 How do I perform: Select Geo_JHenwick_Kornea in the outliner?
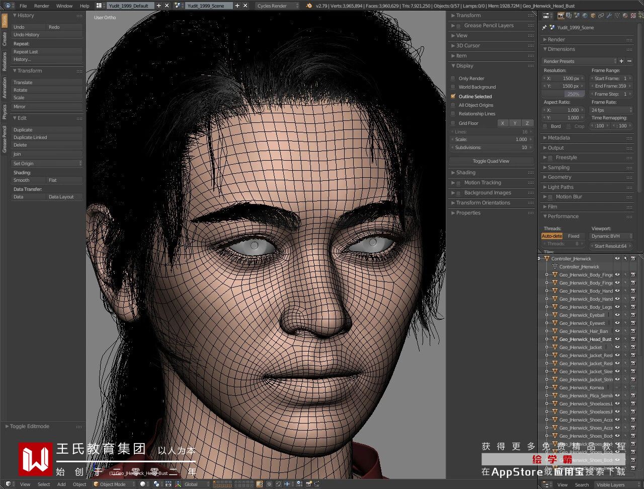tap(581, 388)
